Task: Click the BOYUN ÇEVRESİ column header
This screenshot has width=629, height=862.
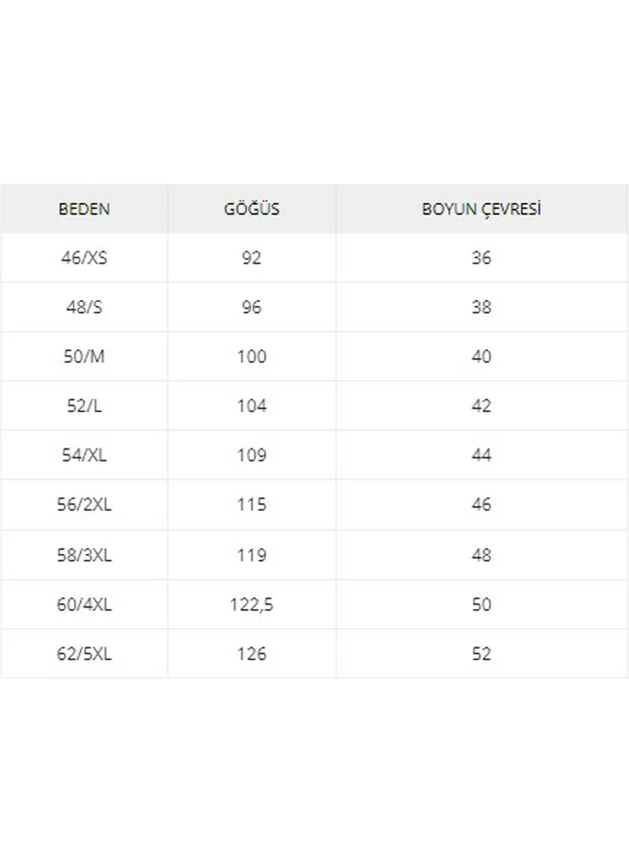Action: [482, 209]
